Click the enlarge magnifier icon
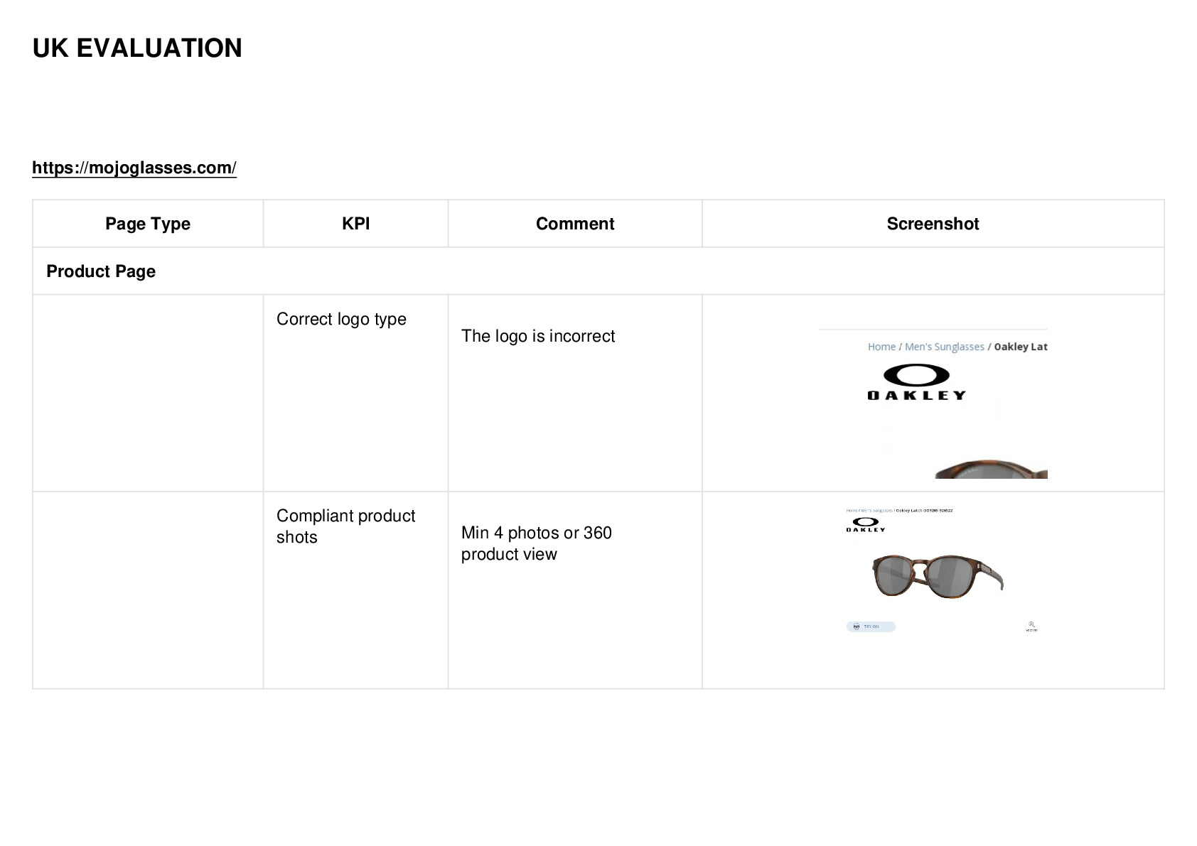Viewport: 1197px width, 846px height. (x=1031, y=624)
